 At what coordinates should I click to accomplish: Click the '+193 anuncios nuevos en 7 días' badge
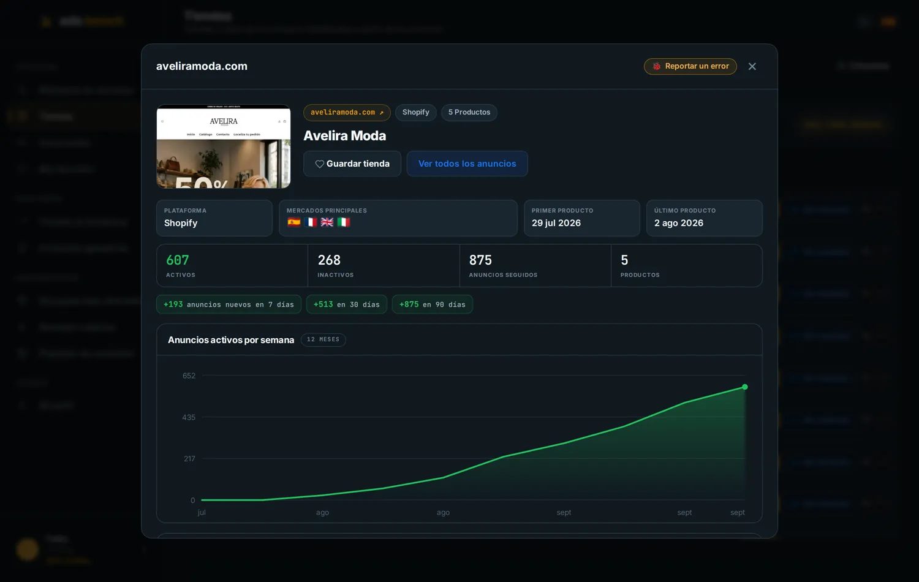[x=229, y=304]
